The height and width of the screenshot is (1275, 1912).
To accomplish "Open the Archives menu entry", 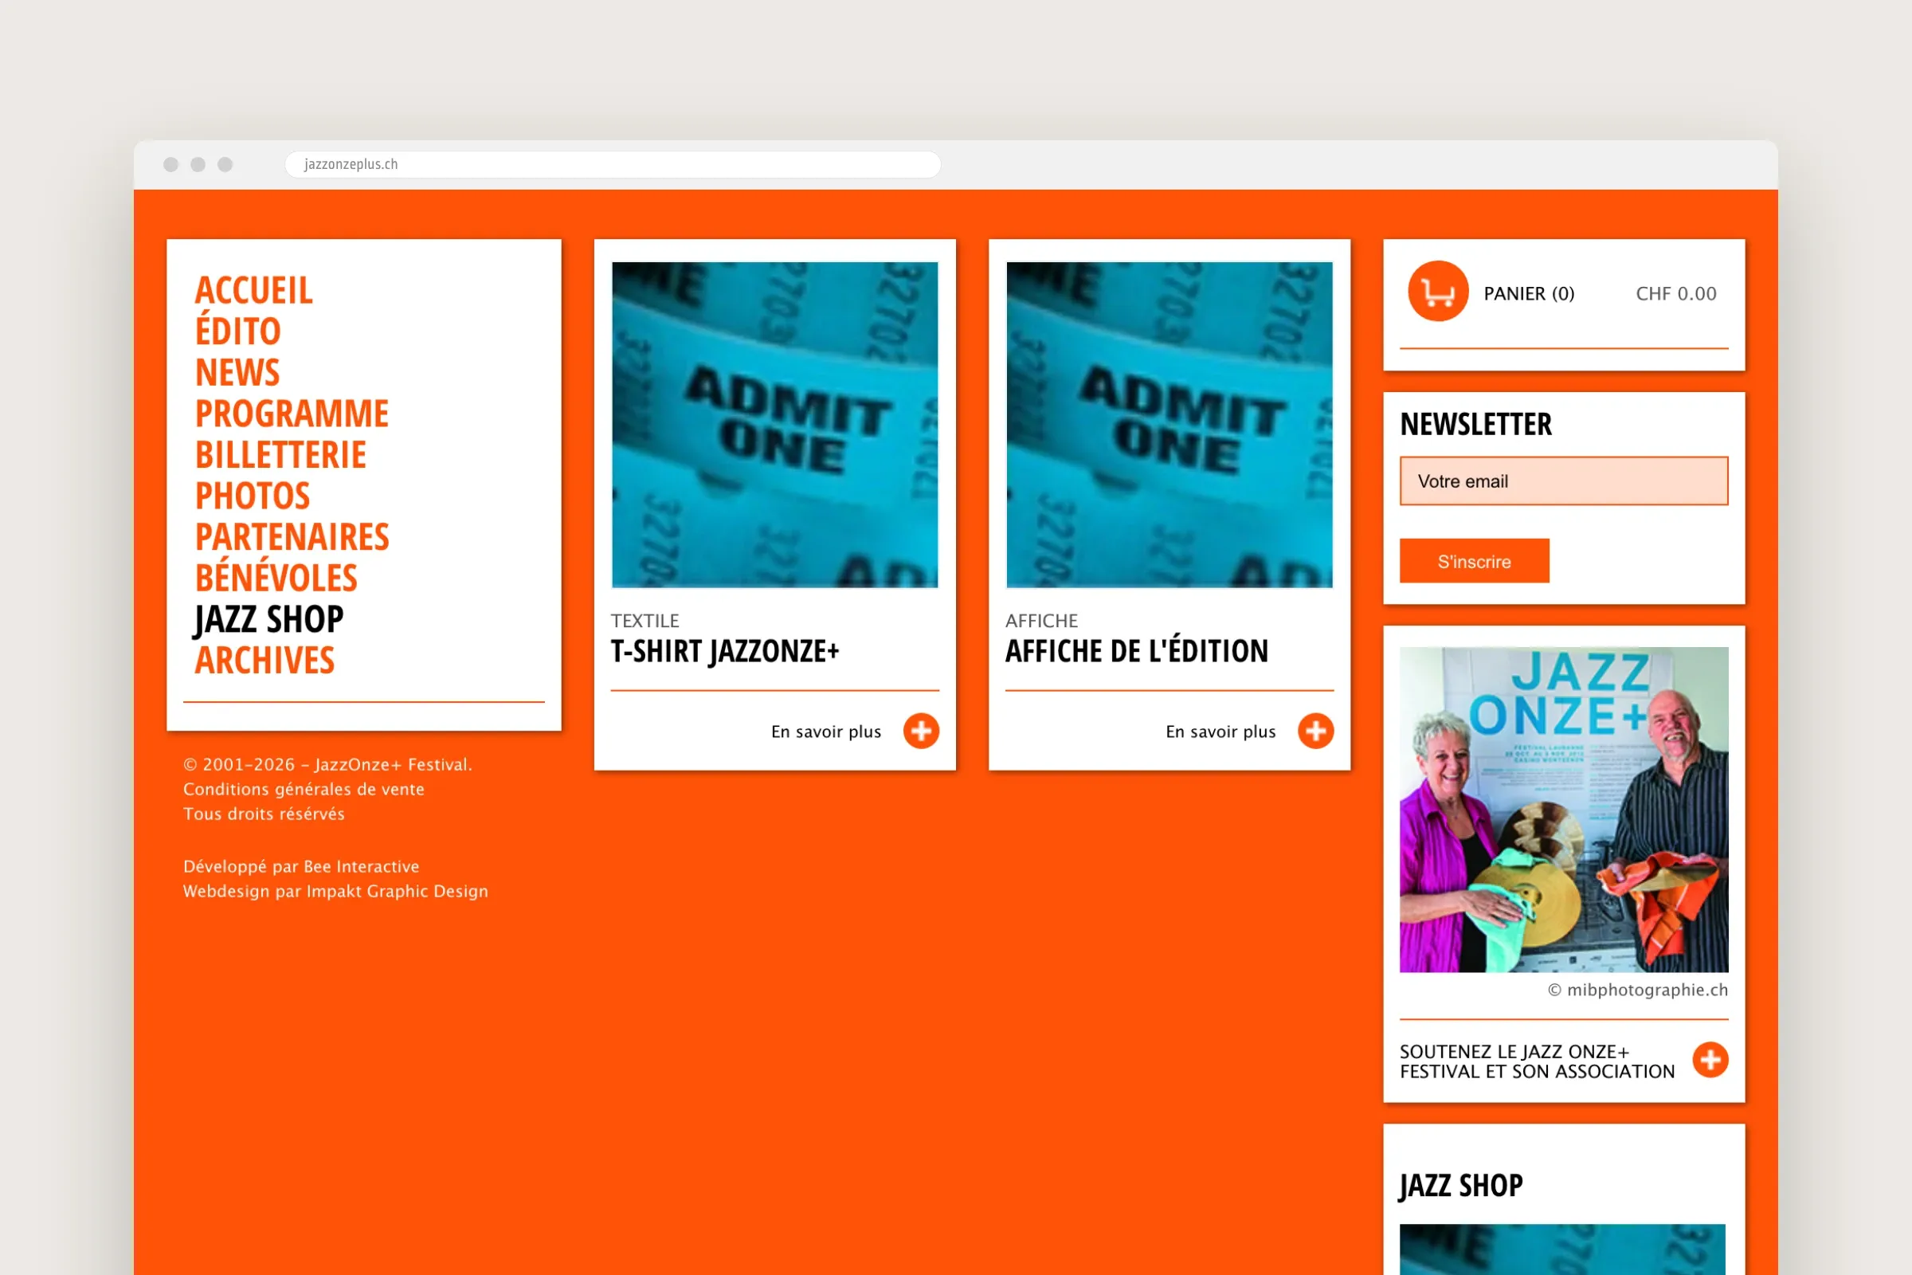I will point(265,661).
